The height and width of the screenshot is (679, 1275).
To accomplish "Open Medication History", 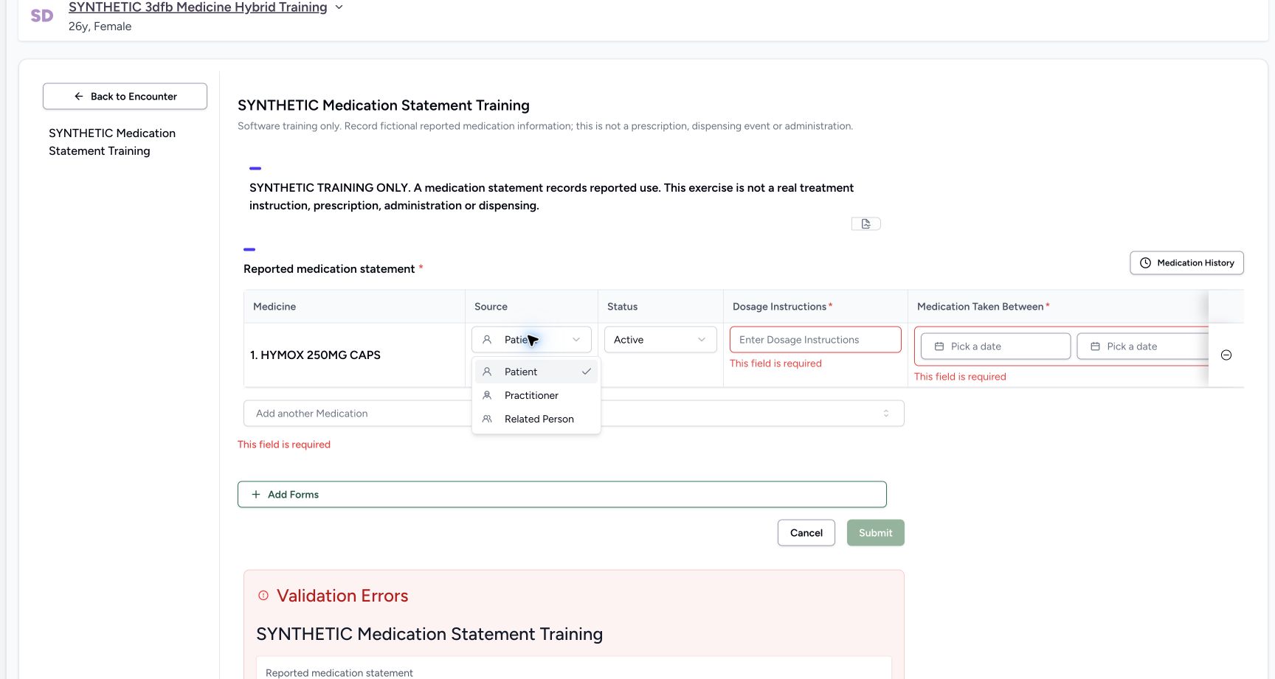I will (x=1186, y=263).
